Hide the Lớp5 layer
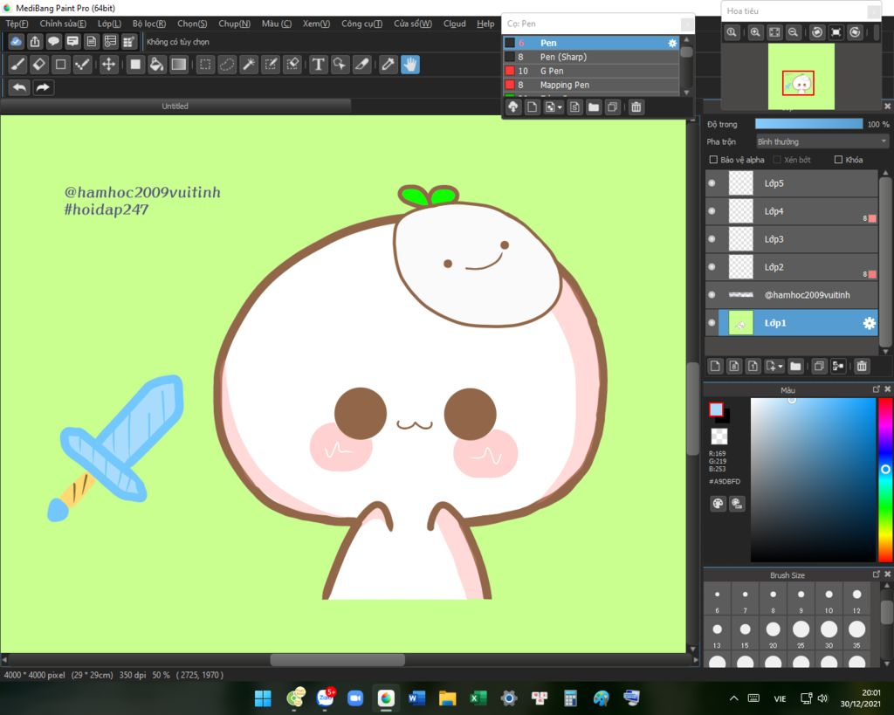The height and width of the screenshot is (715, 894). coord(712,183)
